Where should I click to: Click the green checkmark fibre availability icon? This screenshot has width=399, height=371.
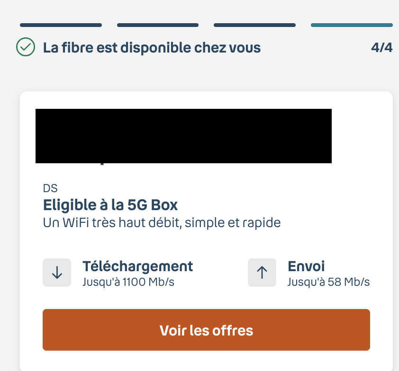point(26,47)
